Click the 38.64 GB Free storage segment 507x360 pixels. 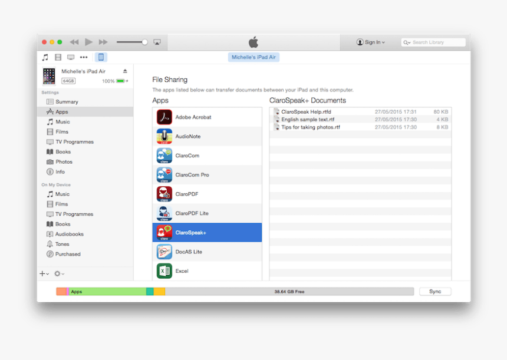(289, 292)
